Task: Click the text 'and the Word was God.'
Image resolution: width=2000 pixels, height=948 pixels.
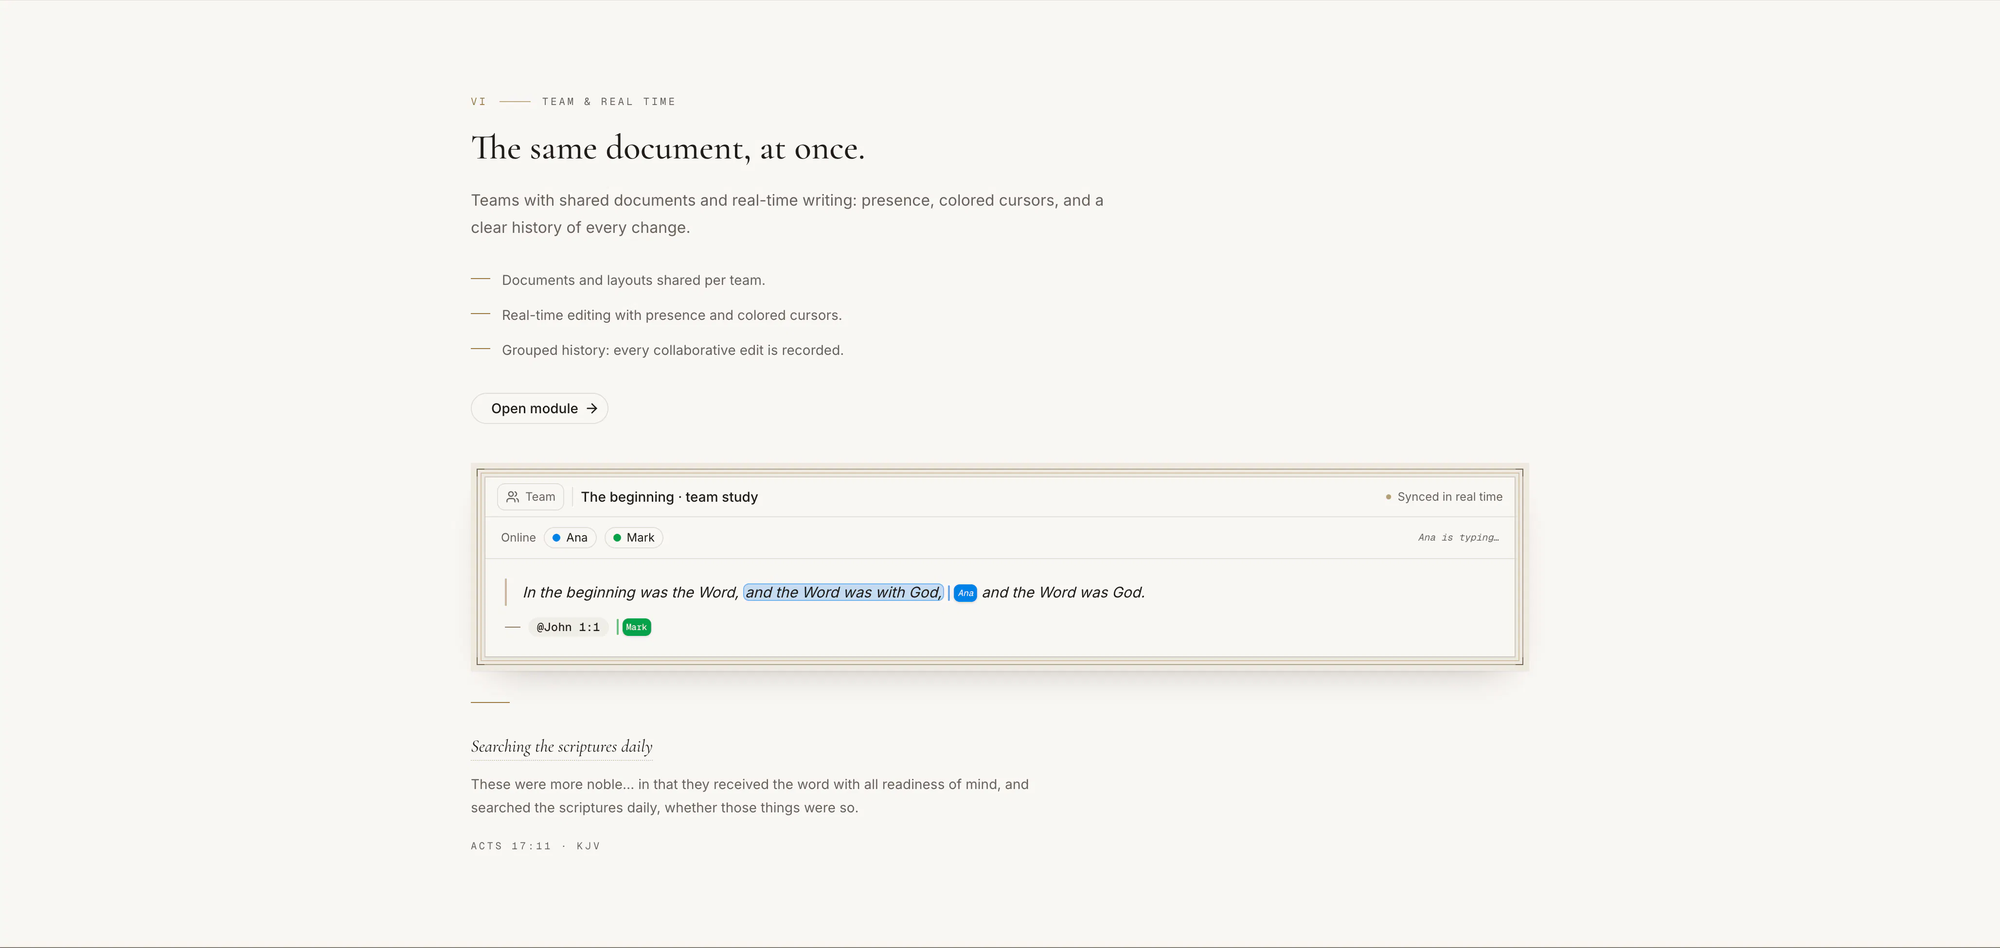Action: click(1064, 592)
